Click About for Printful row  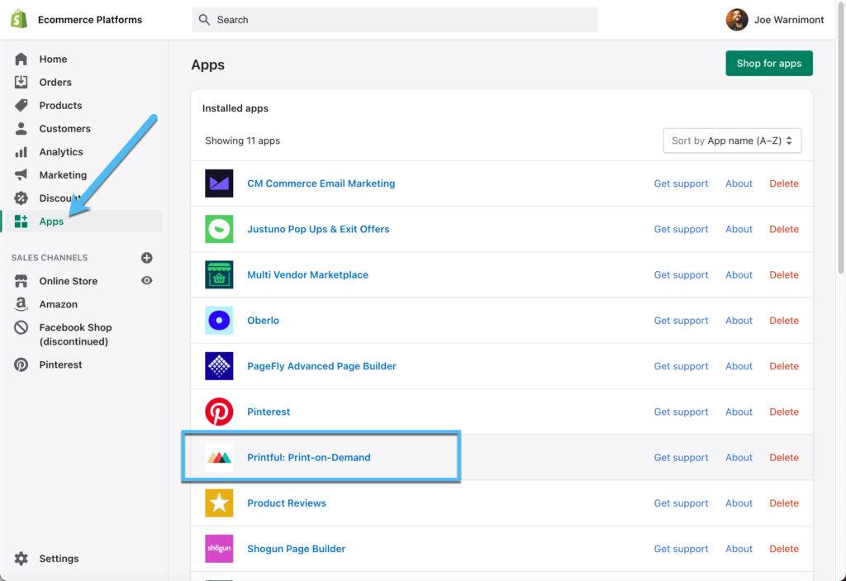coord(739,457)
